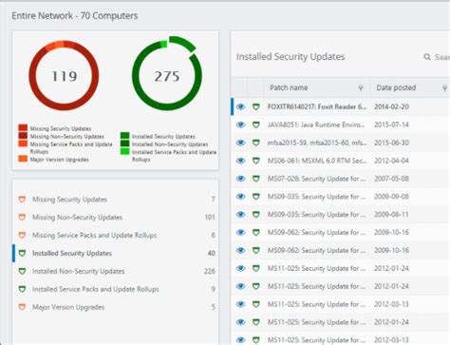Screen dimensions: 450x345
Task: Select Missing Security Updates category
Action: pyautogui.click(x=115, y=200)
